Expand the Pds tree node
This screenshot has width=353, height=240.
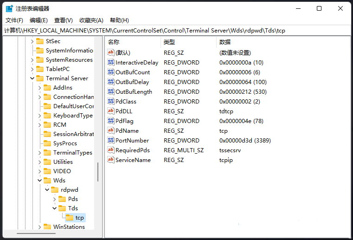(54, 199)
